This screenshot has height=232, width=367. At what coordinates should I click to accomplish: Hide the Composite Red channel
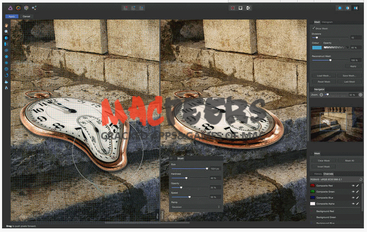[353, 186]
